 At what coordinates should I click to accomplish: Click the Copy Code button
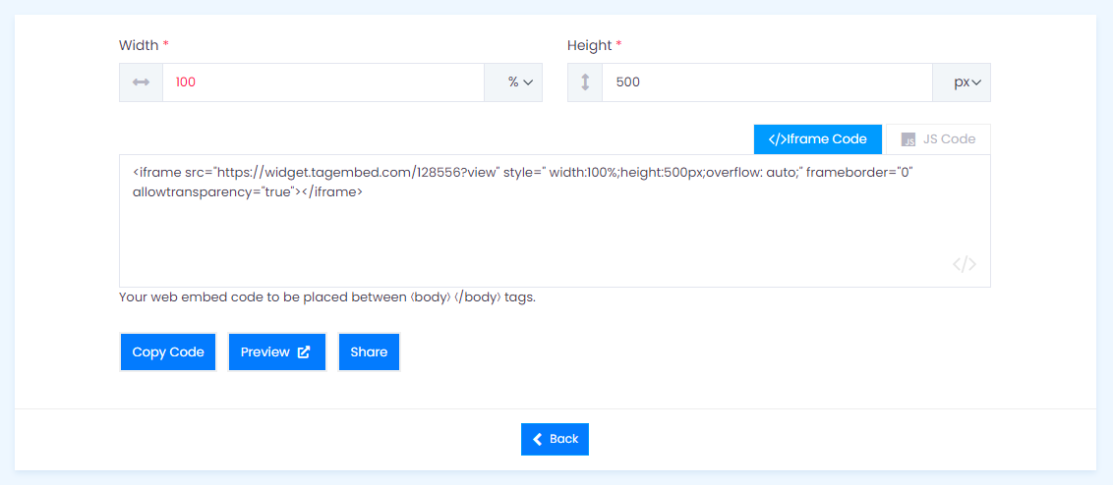tap(168, 351)
